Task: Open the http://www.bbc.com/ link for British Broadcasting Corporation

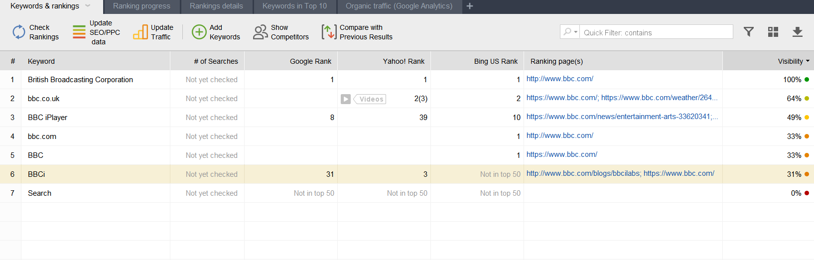Action: coord(559,79)
